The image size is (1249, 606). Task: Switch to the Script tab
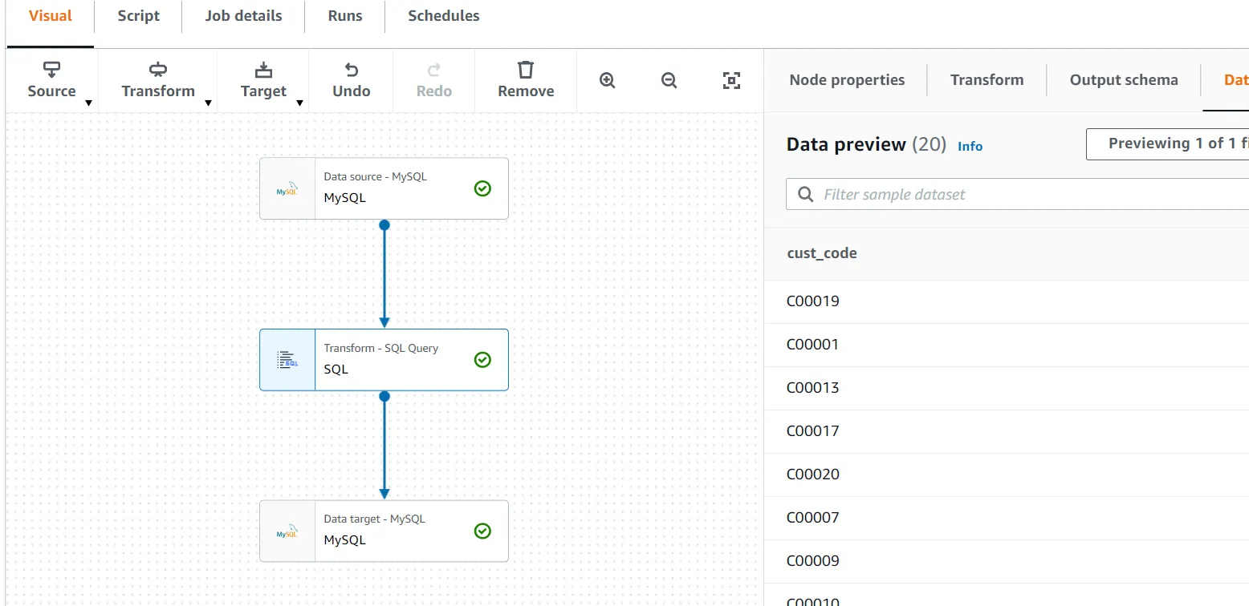coord(138,16)
